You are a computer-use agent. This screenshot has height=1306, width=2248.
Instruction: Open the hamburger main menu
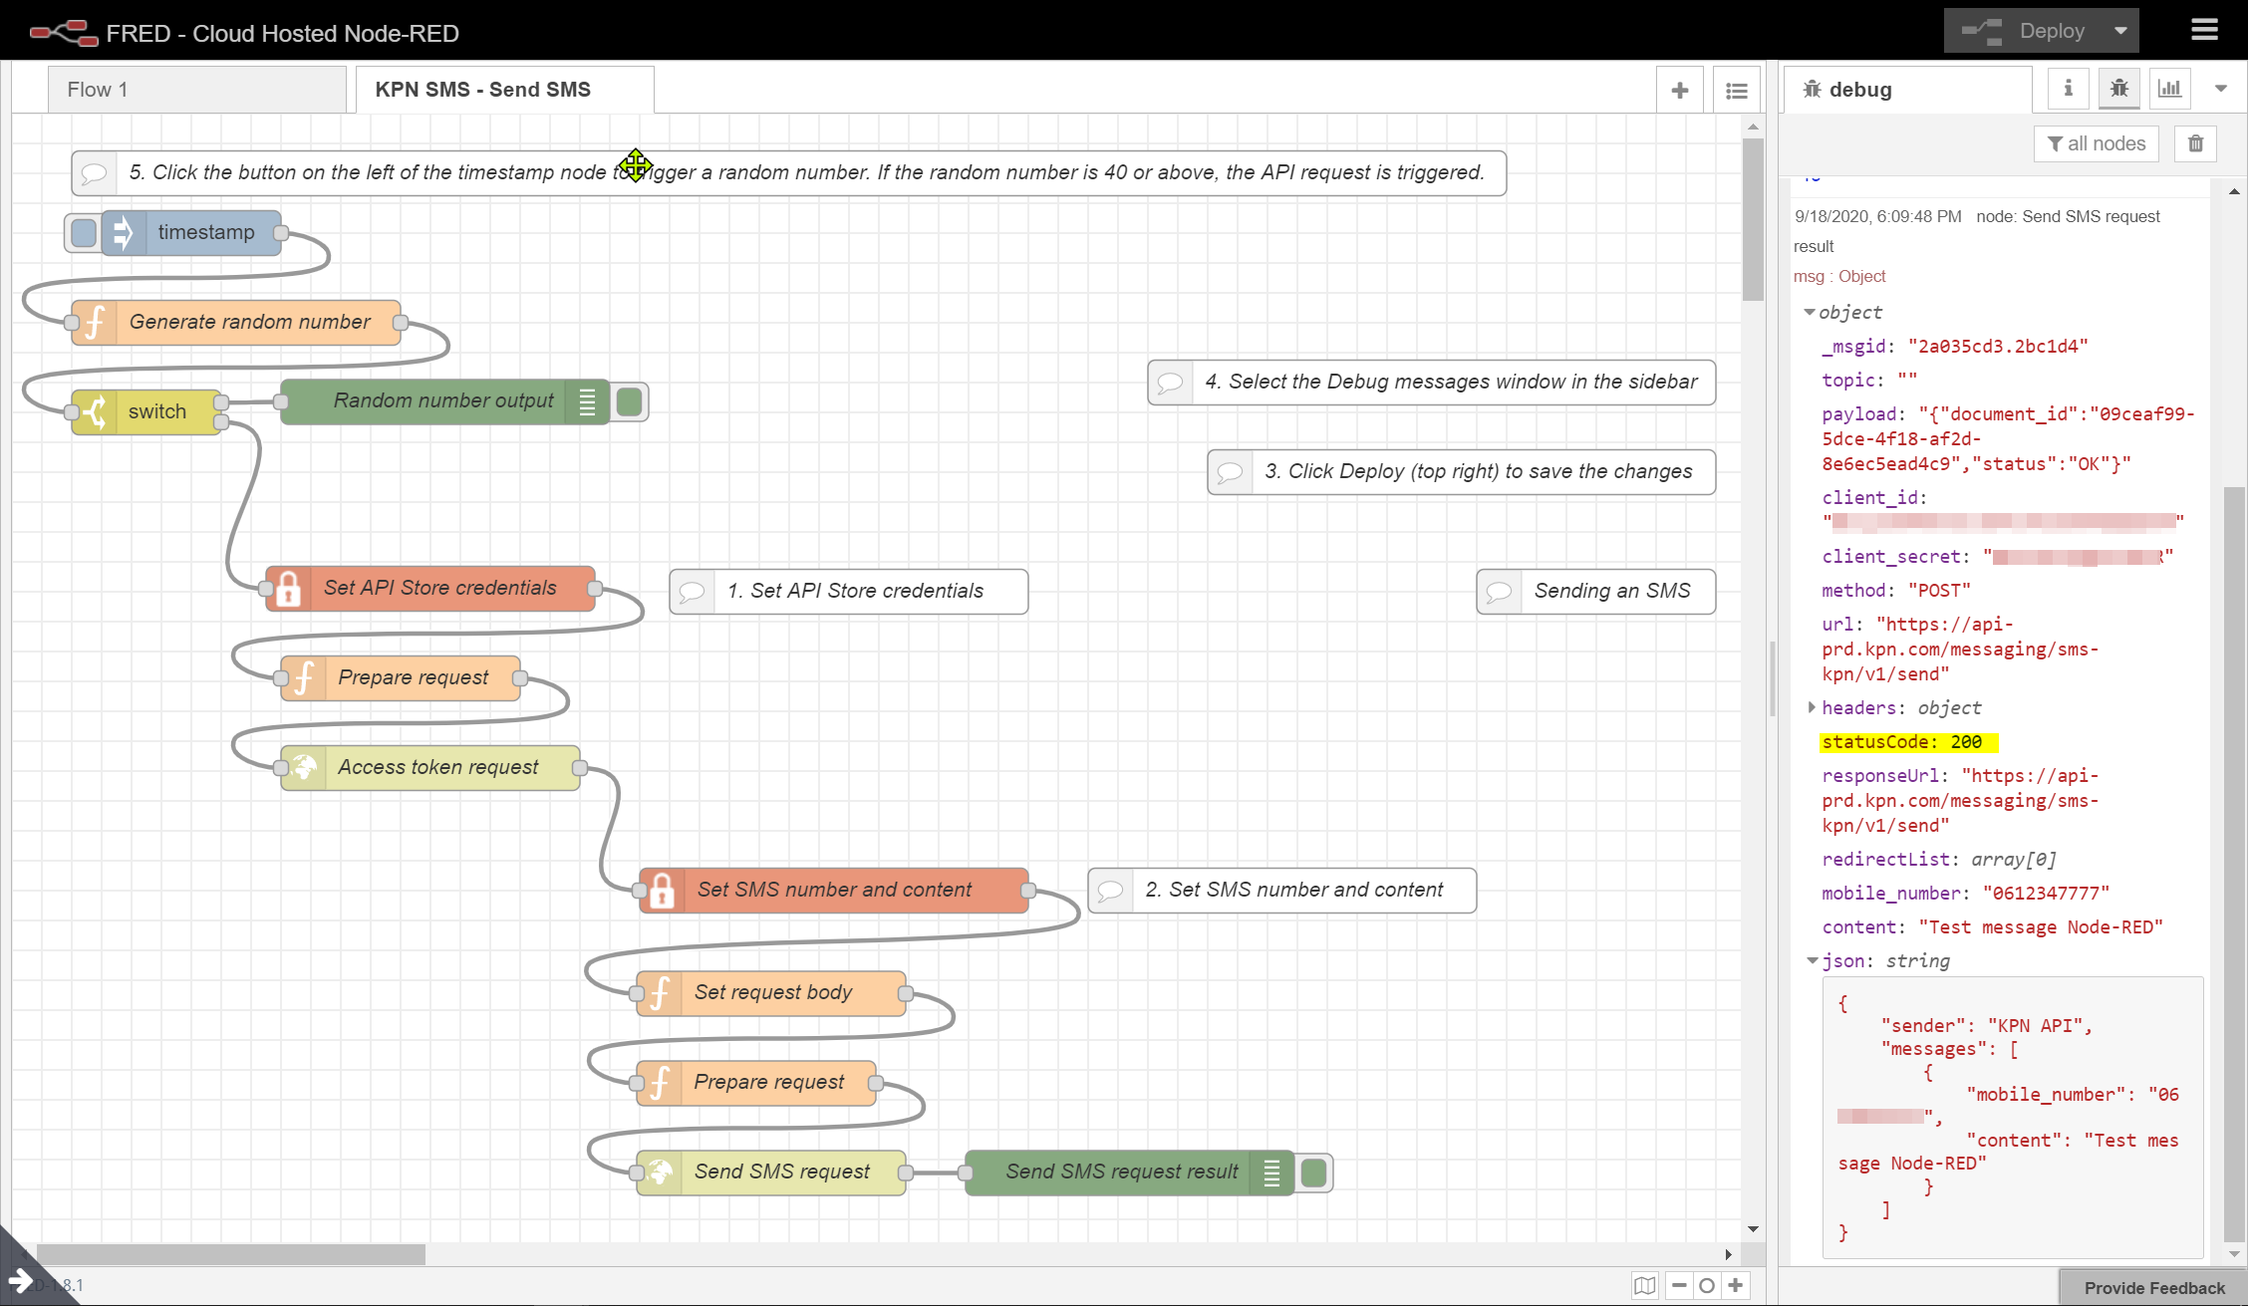pyautogui.click(x=2204, y=30)
